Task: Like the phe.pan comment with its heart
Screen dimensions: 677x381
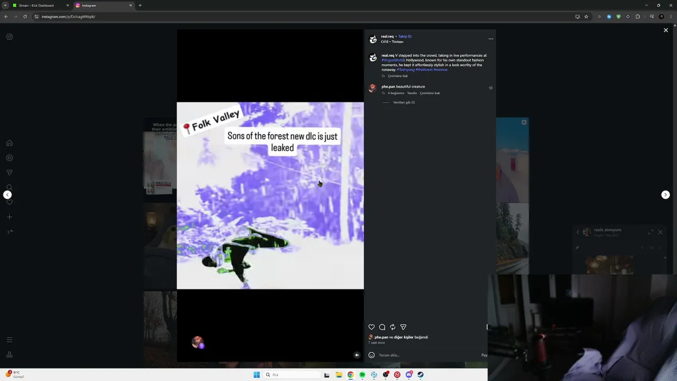Action: [x=491, y=88]
